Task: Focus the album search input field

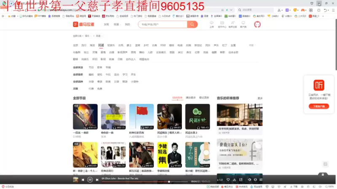Action: coord(163,24)
